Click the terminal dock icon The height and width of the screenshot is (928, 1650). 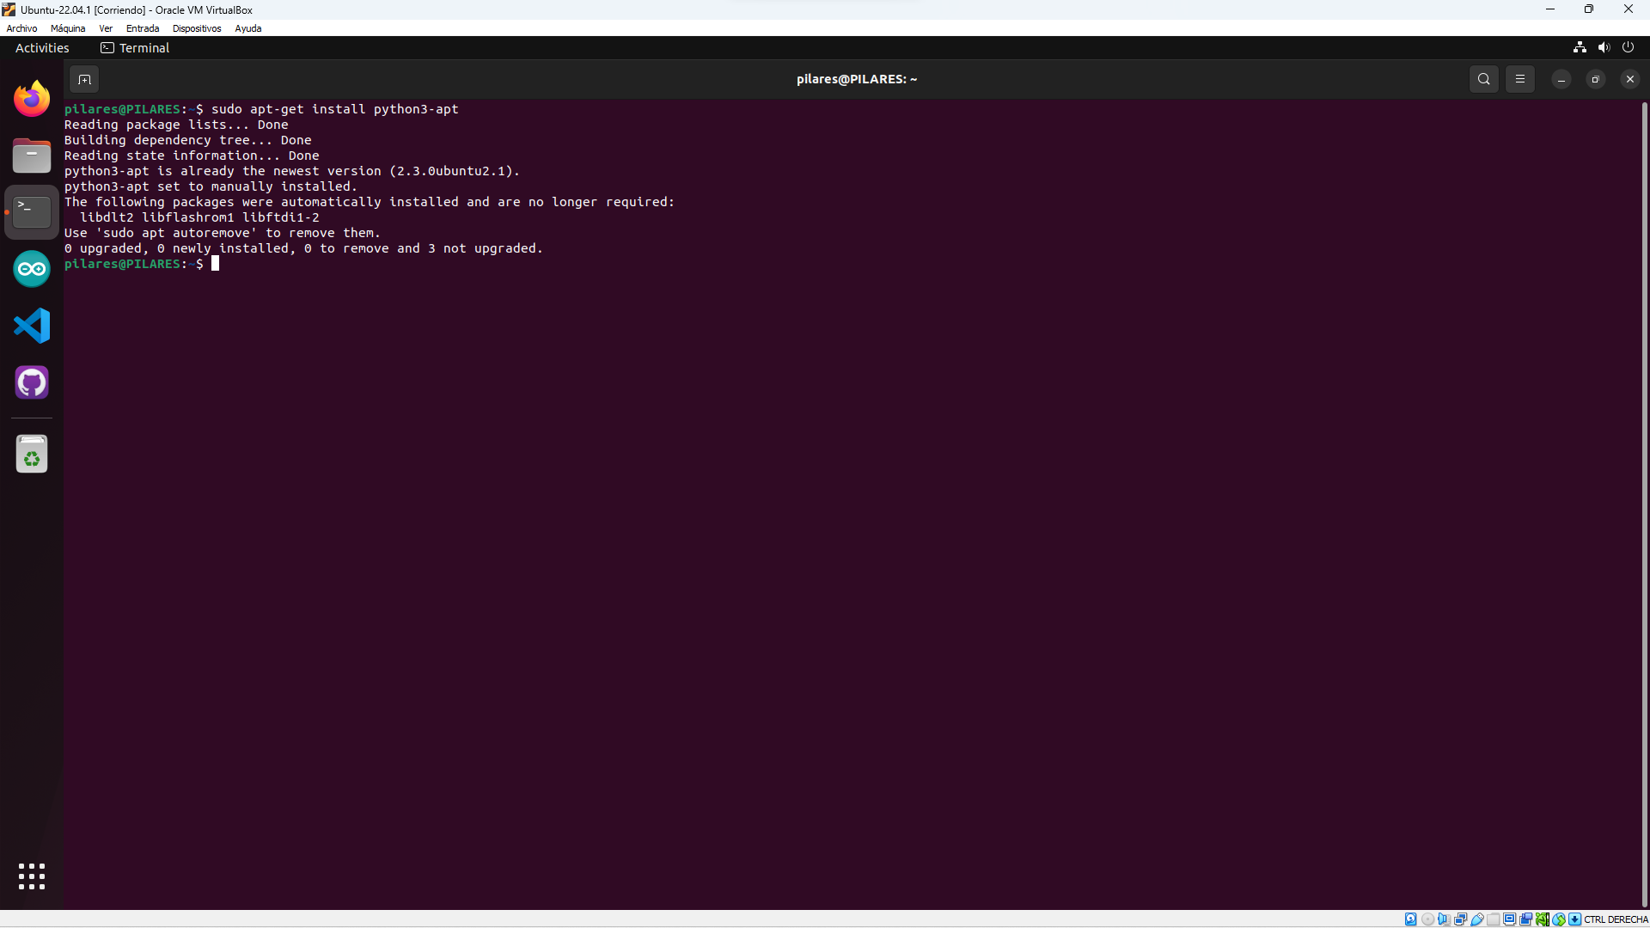click(x=32, y=212)
